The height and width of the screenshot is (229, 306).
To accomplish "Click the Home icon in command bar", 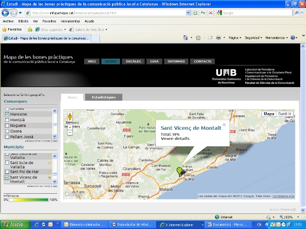I will coord(186,38).
